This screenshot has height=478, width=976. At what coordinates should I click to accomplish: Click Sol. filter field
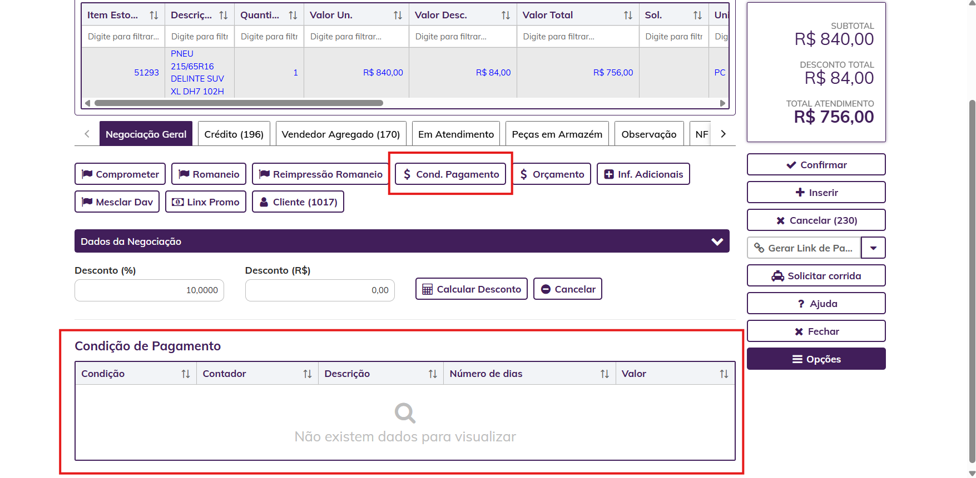[674, 37]
